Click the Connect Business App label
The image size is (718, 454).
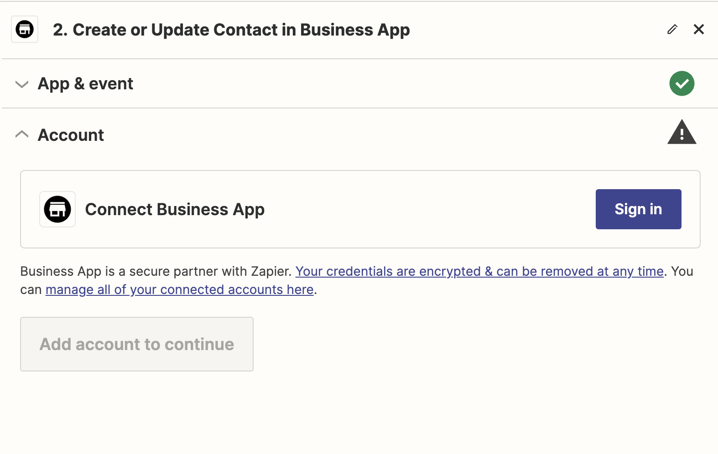pyautogui.click(x=175, y=210)
